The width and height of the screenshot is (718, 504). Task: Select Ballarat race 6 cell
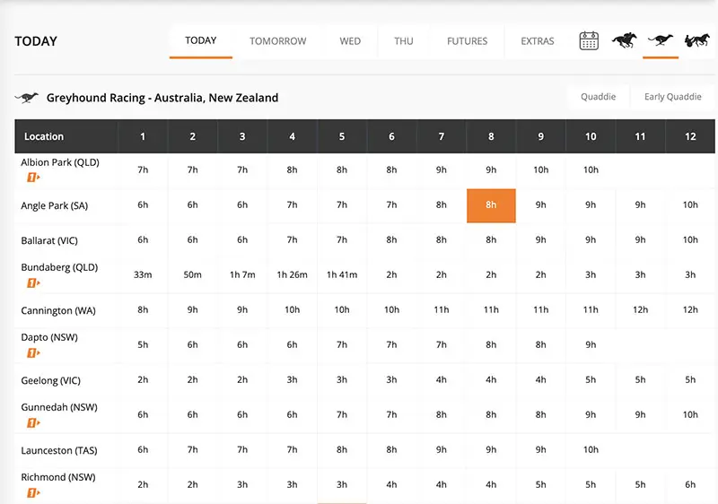pyautogui.click(x=391, y=240)
